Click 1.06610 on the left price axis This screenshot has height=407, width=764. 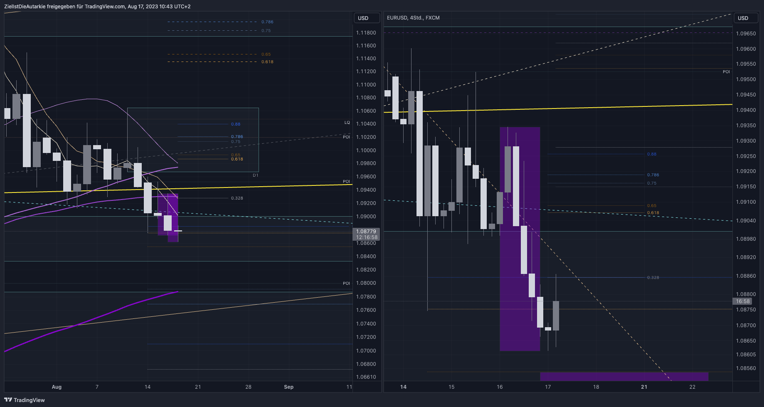click(x=366, y=377)
